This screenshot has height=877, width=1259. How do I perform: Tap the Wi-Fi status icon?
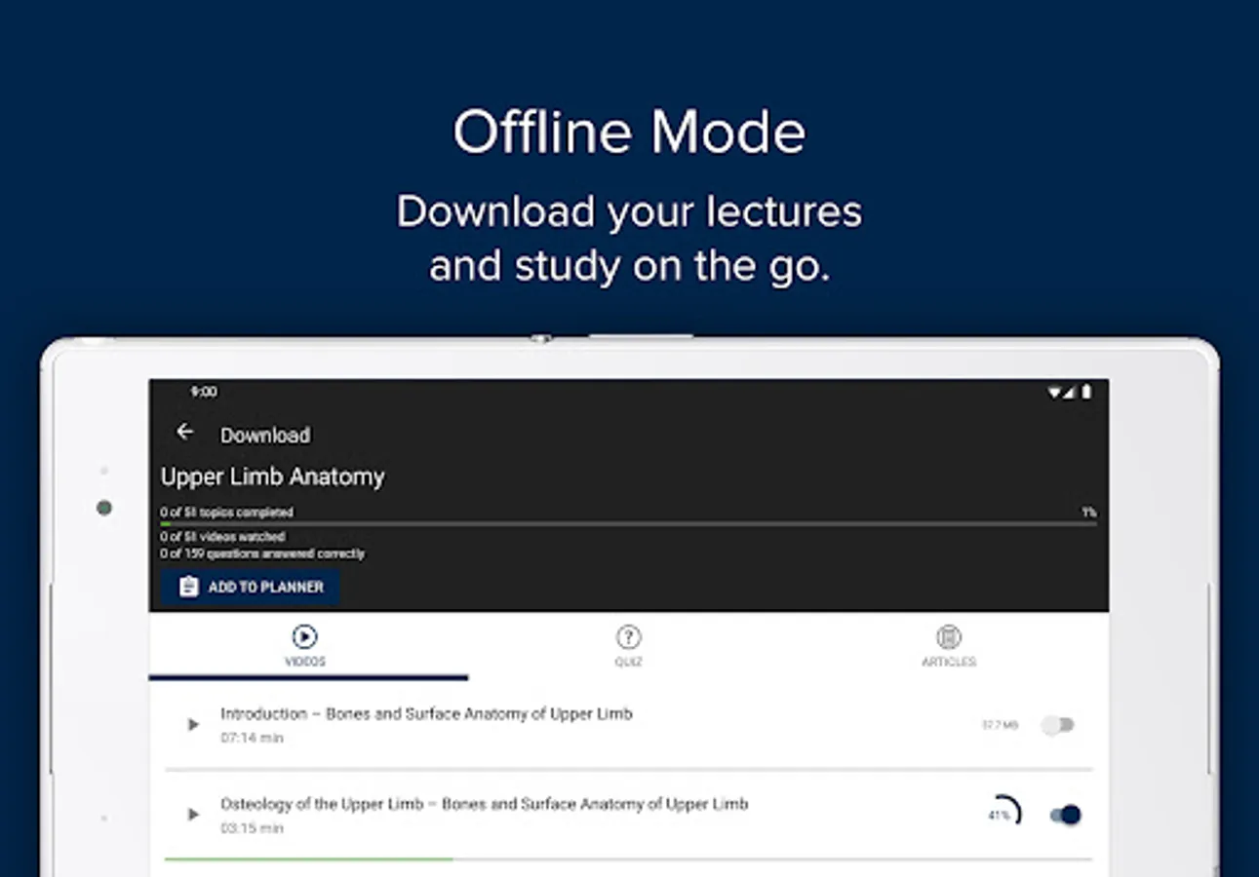1054,392
